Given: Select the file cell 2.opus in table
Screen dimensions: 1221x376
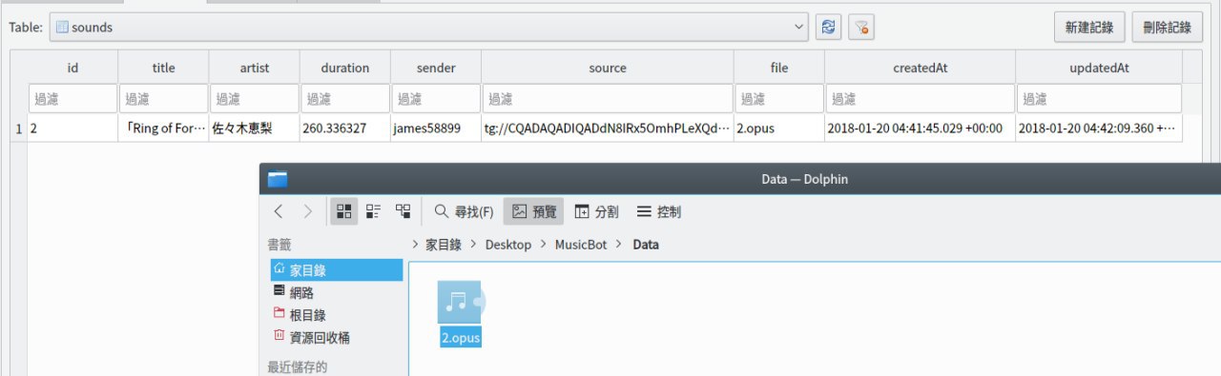Looking at the screenshot, I should pyautogui.click(x=778, y=128).
